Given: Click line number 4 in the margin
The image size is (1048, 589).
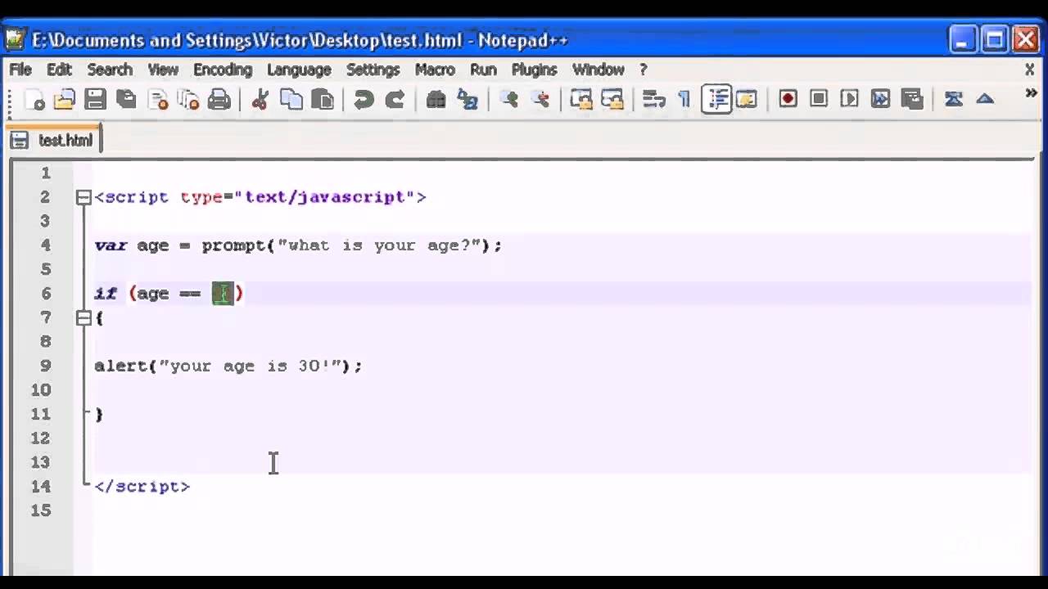Looking at the screenshot, I should point(45,245).
